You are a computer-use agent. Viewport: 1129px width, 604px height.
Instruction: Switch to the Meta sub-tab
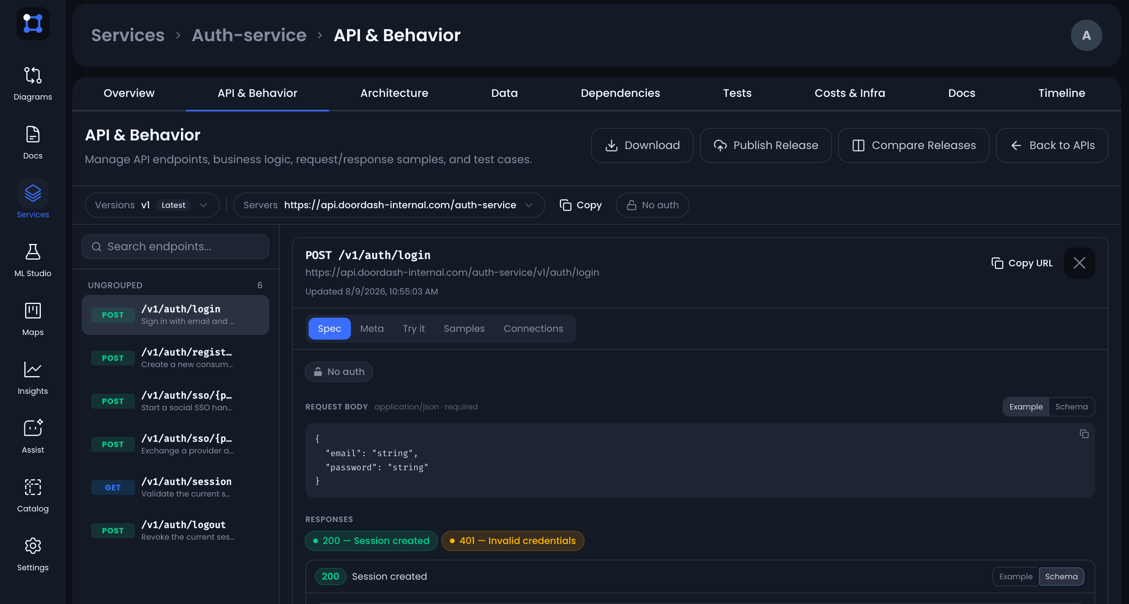coord(372,329)
